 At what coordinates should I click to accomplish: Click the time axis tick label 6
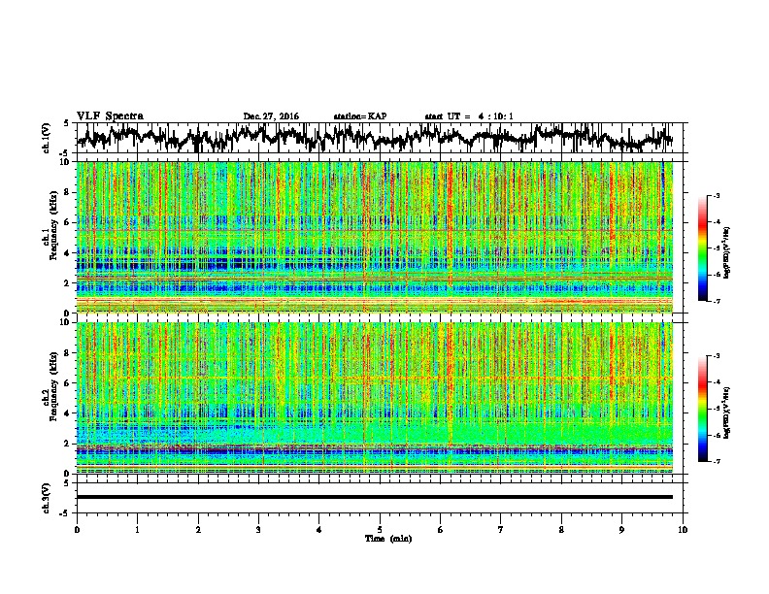[441, 530]
